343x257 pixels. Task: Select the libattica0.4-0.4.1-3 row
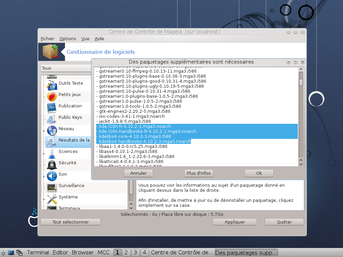point(197,162)
